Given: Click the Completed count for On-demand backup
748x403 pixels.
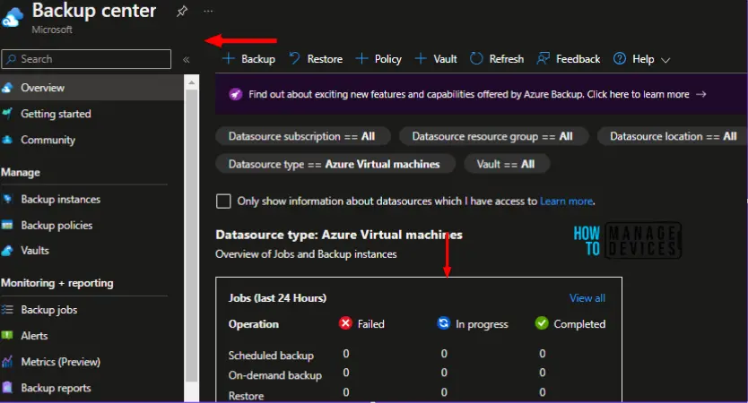Looking at the screenshot, I should click(543, 373).
